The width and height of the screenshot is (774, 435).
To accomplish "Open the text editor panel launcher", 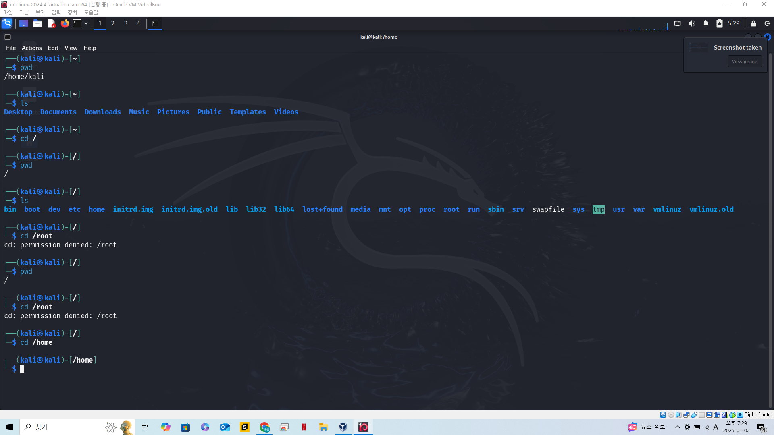I will coord(51,23).
